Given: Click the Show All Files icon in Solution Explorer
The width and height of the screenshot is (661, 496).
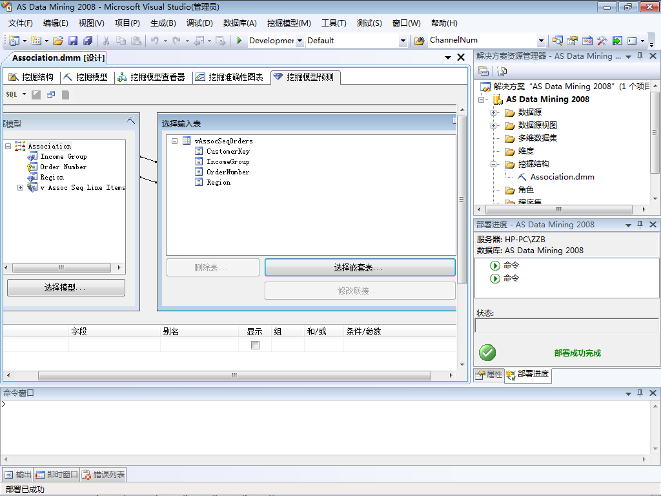Looking at the screenshot, I should [x=502, y=71].
